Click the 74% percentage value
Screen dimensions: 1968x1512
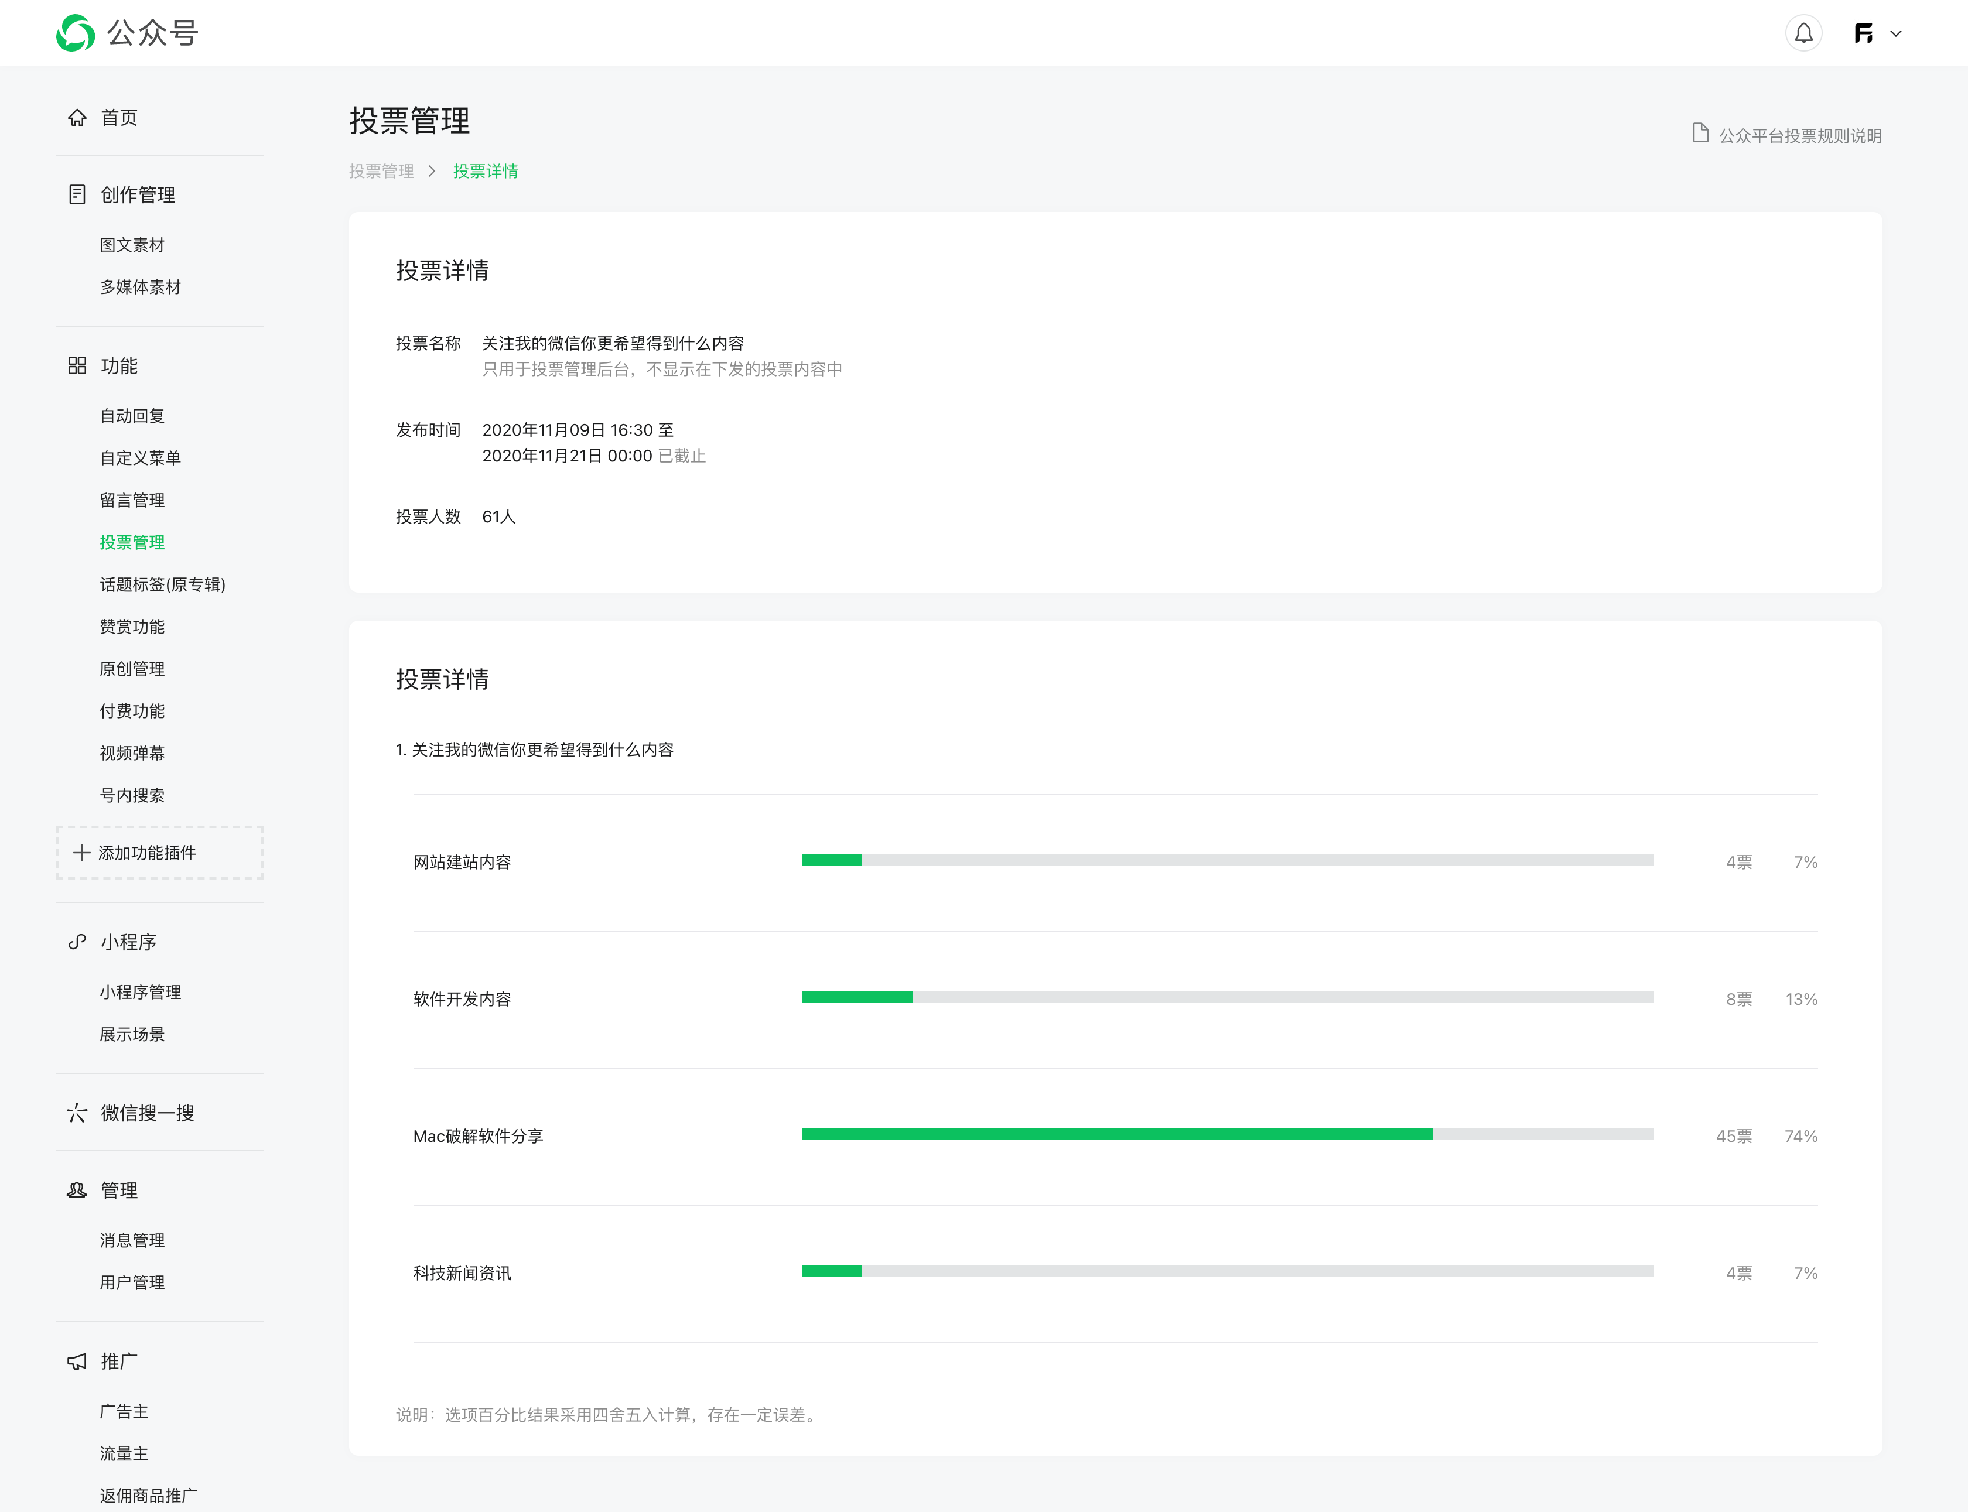tap(1800, 1136)
